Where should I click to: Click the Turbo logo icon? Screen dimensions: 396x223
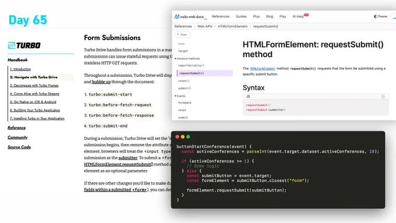coord(12,45)
